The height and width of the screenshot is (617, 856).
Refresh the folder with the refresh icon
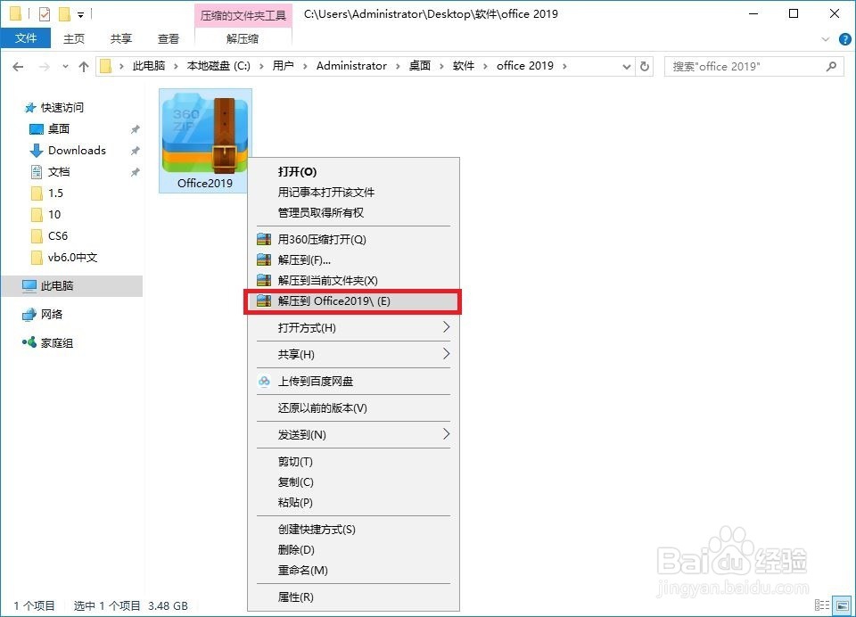point(645,66)
